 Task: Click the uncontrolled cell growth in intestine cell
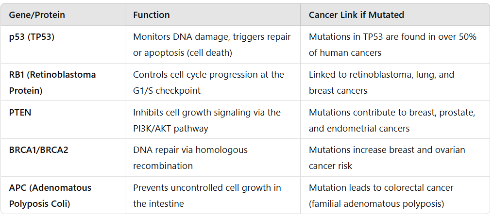207,196
